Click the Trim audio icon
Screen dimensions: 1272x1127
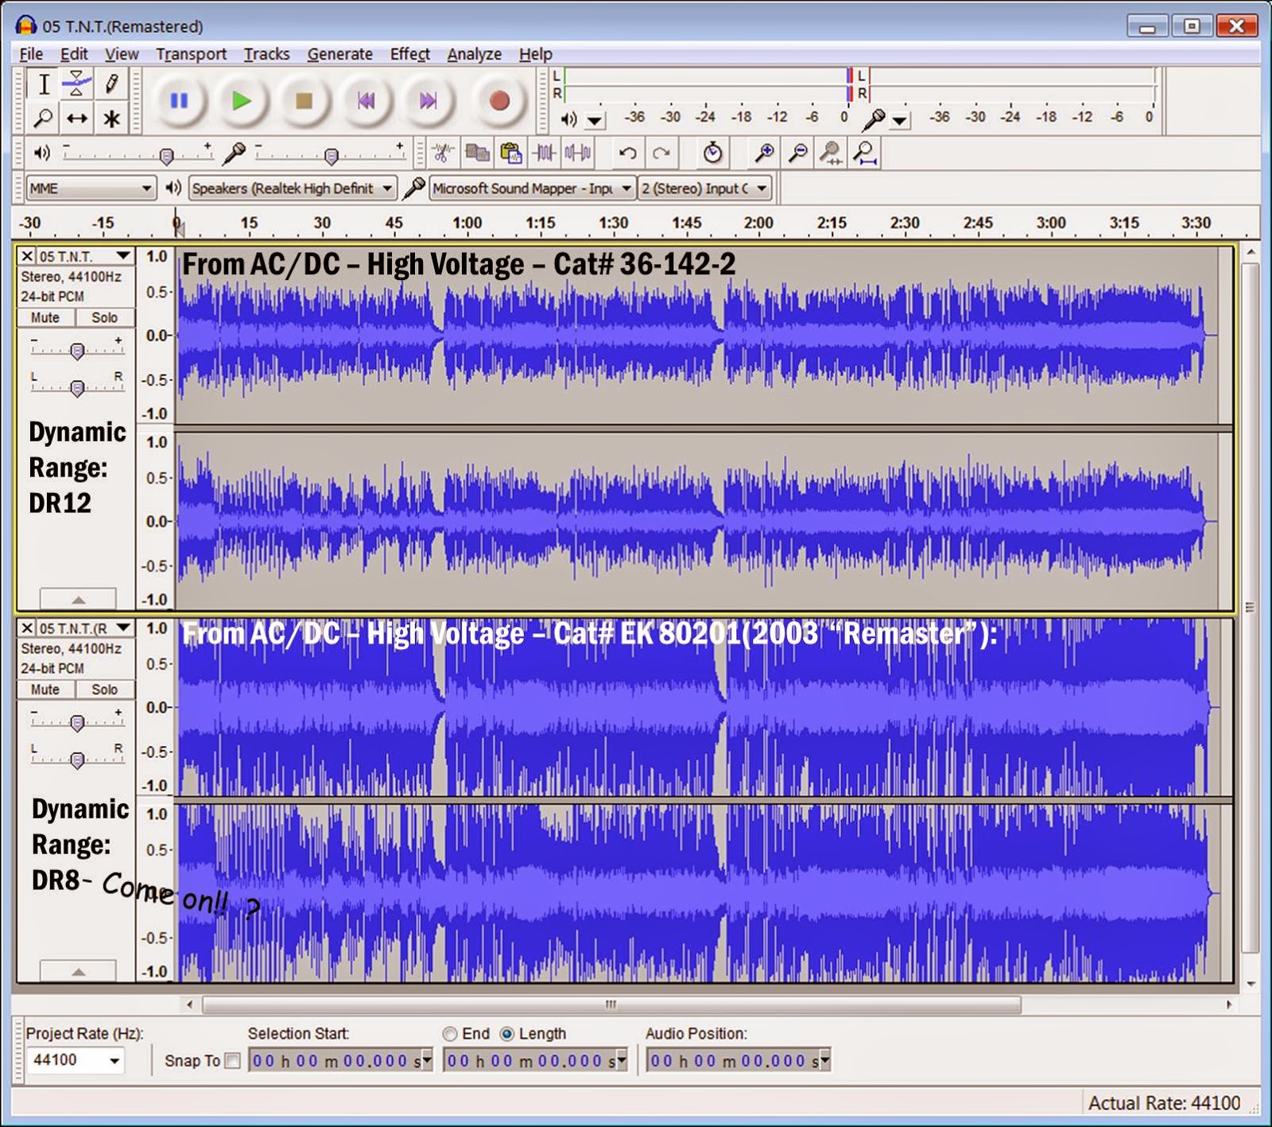(x=545, y=153)
